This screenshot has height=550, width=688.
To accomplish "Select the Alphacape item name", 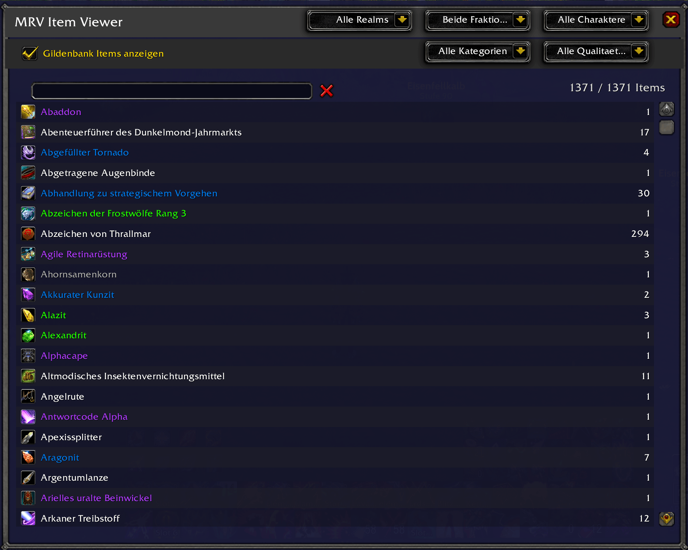I will point(64,356).
